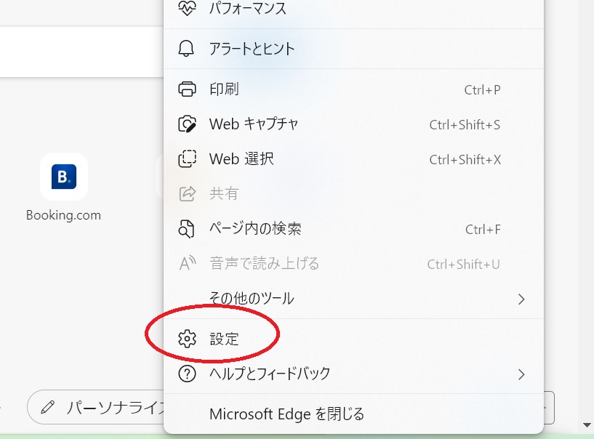Viewport: 594px width, 439px height.
Task: Open the Booking.com shortcut
Action: pos(64,177)
